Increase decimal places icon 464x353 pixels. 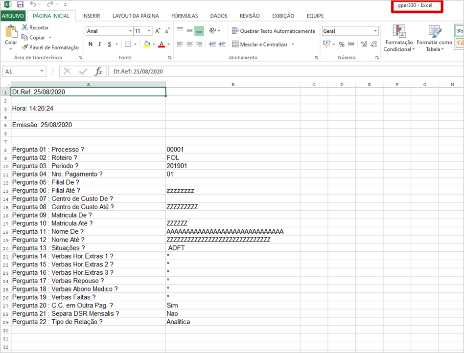364,44
